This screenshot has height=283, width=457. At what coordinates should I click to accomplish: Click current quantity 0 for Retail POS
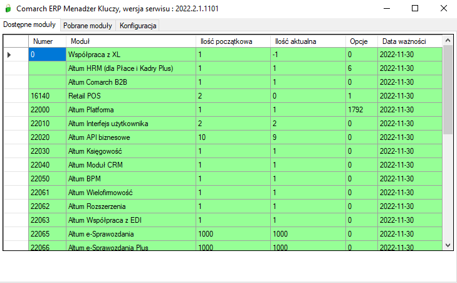[308, 96]
